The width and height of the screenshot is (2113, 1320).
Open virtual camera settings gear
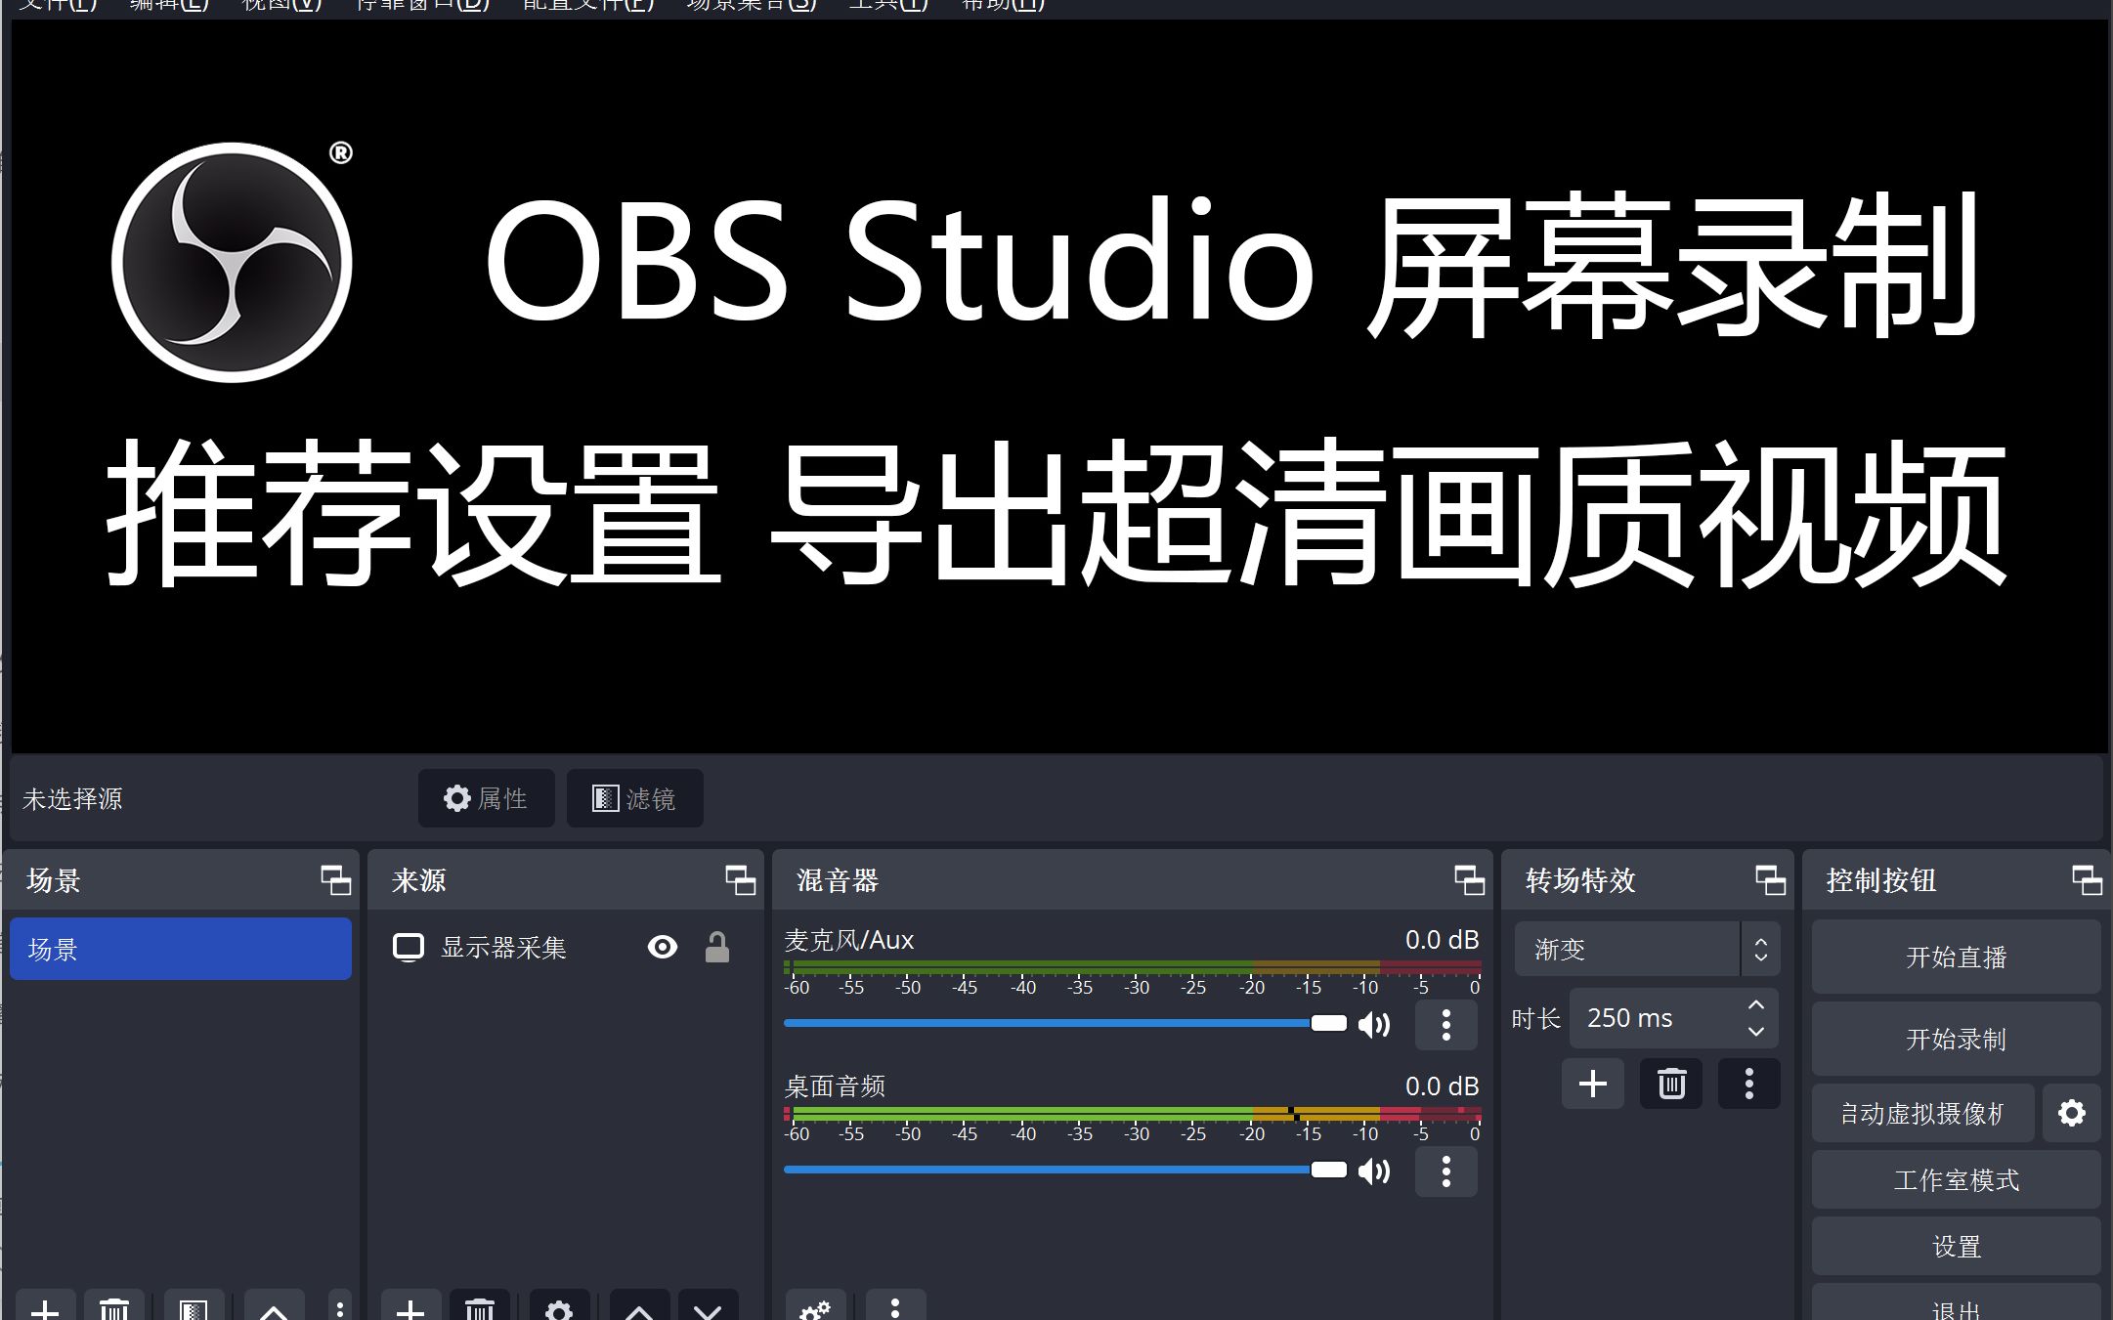tap(2072, 1113)
